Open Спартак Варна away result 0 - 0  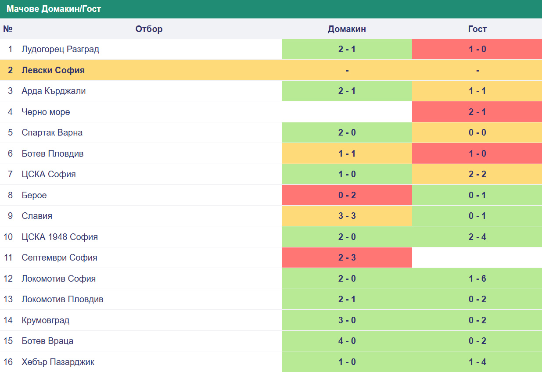[477, 132]
